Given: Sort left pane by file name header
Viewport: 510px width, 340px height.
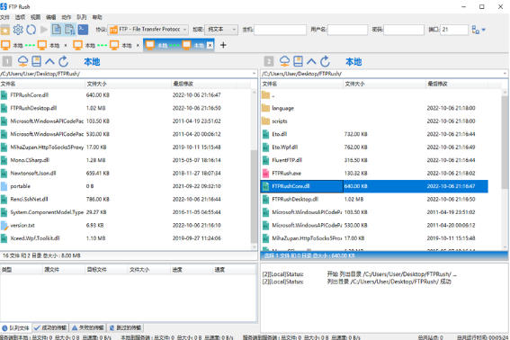Looking at the screenshot, I should click(x=42, y=84).
